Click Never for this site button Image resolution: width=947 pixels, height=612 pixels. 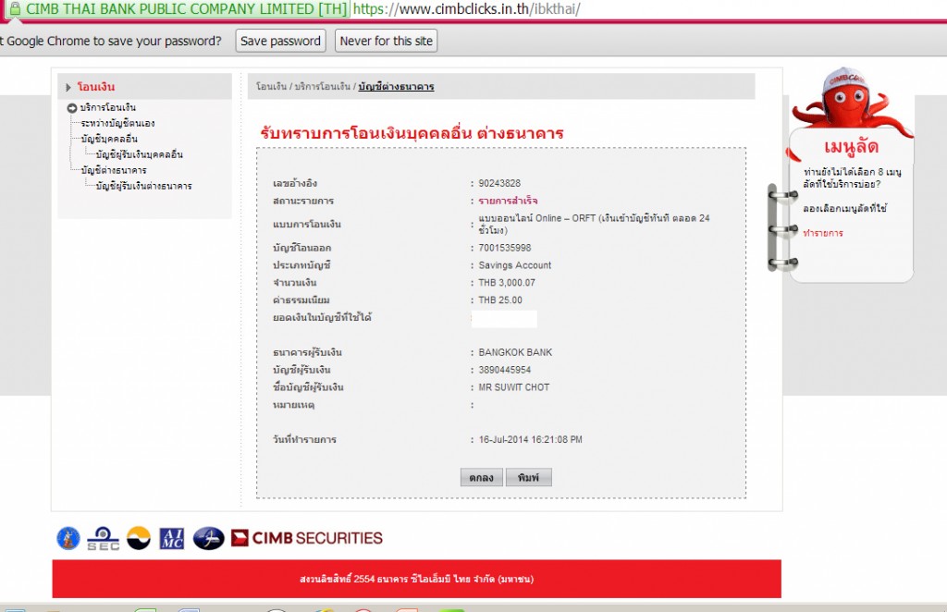(386, 41)
